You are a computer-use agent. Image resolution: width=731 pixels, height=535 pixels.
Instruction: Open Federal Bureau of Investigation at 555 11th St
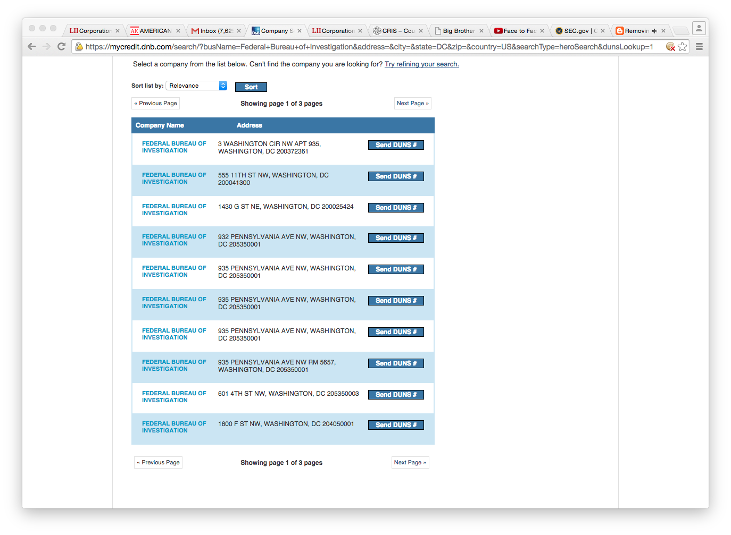coord(174,179)
